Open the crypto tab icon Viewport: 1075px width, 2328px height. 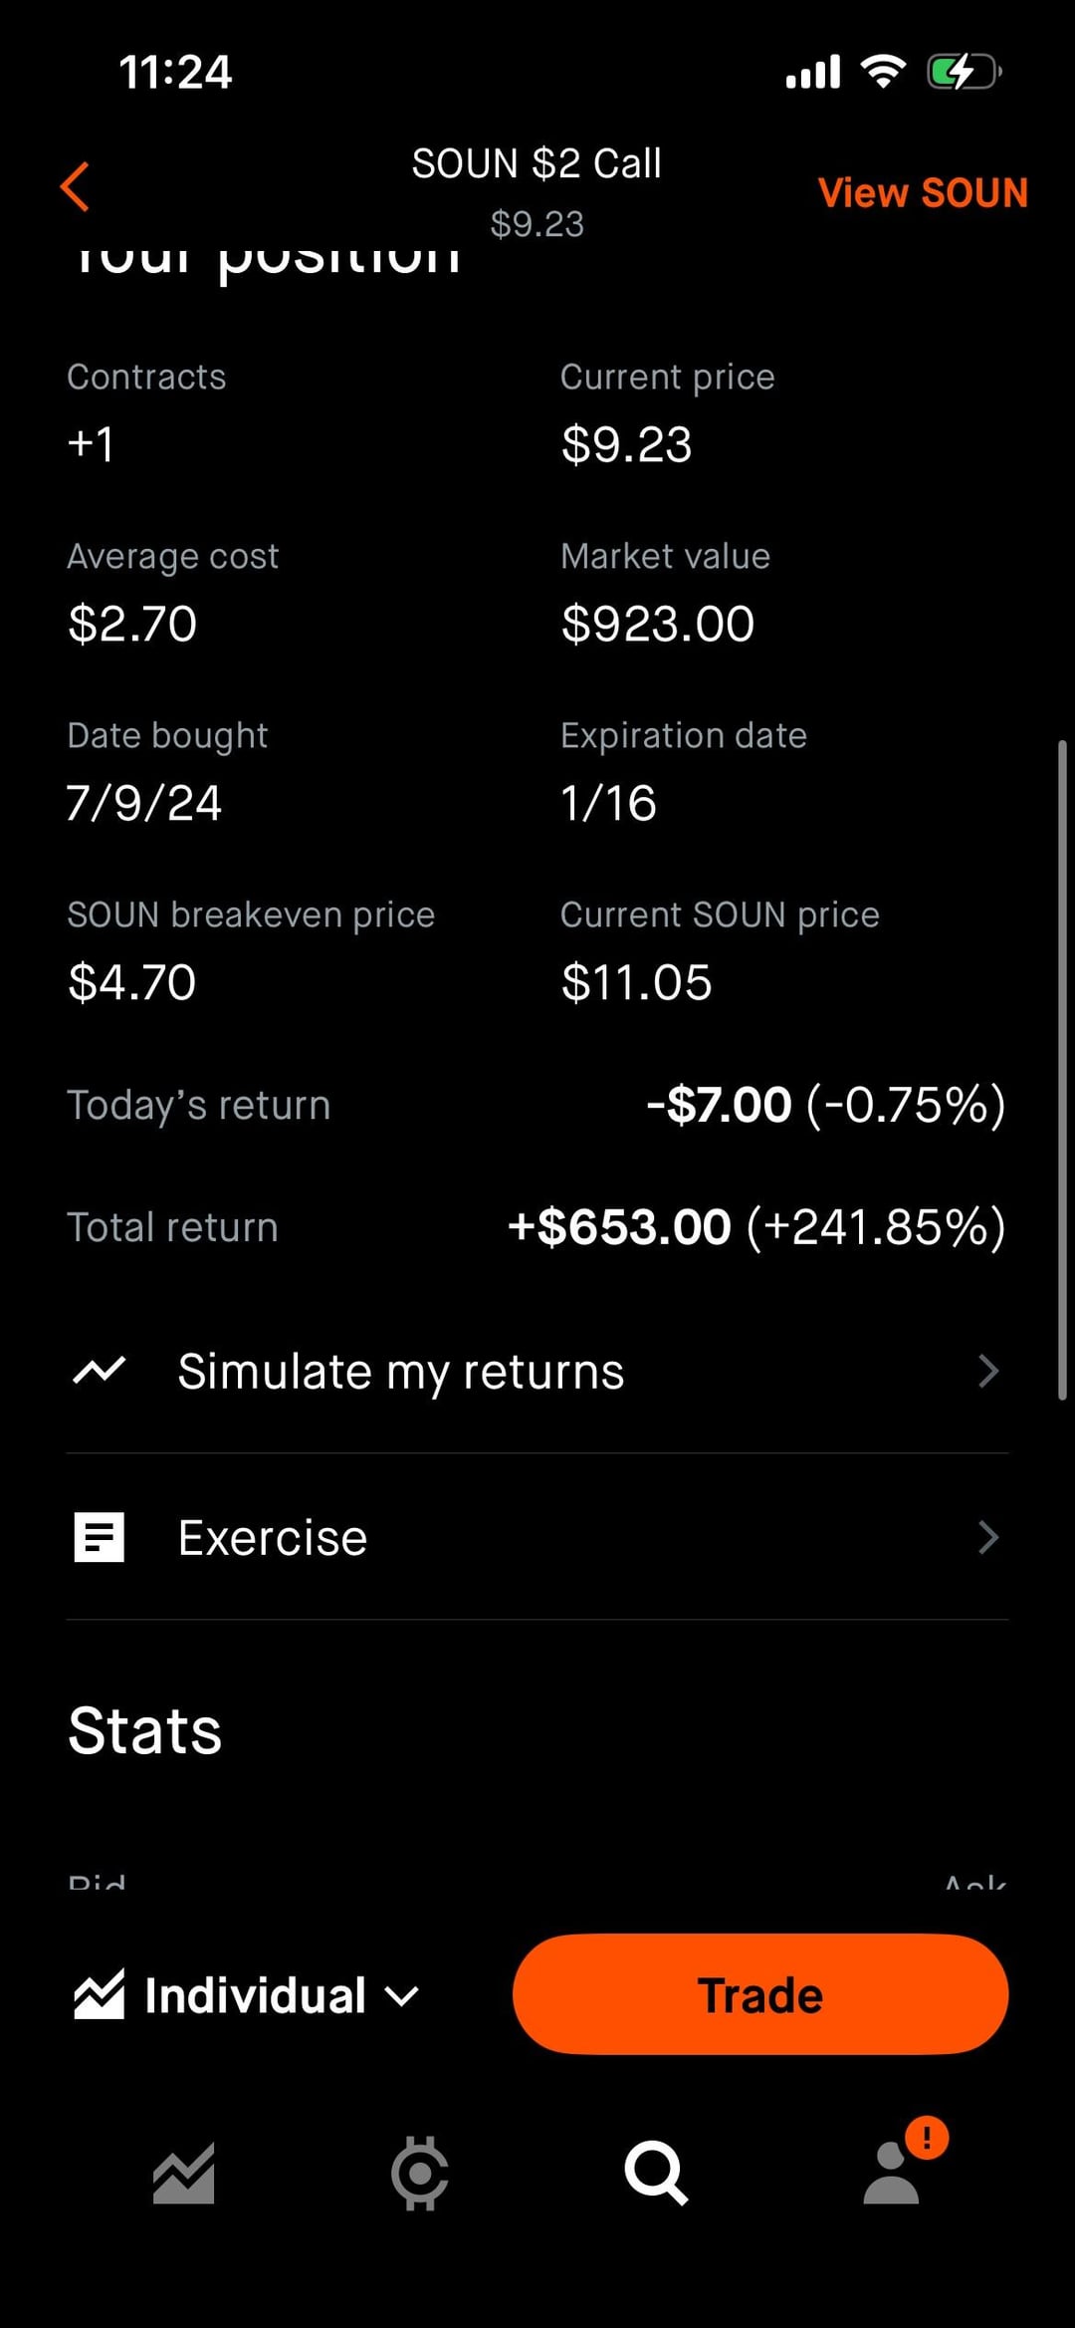point(419,2173)
